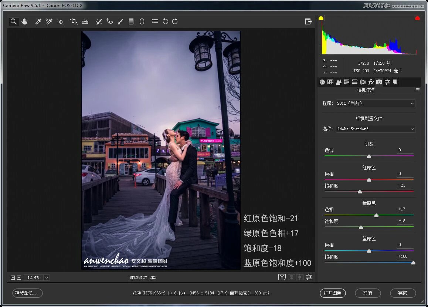Viewport: 428px width, 307px height.
Task: Select the Crop tool
Action: [x=74, y=21]
